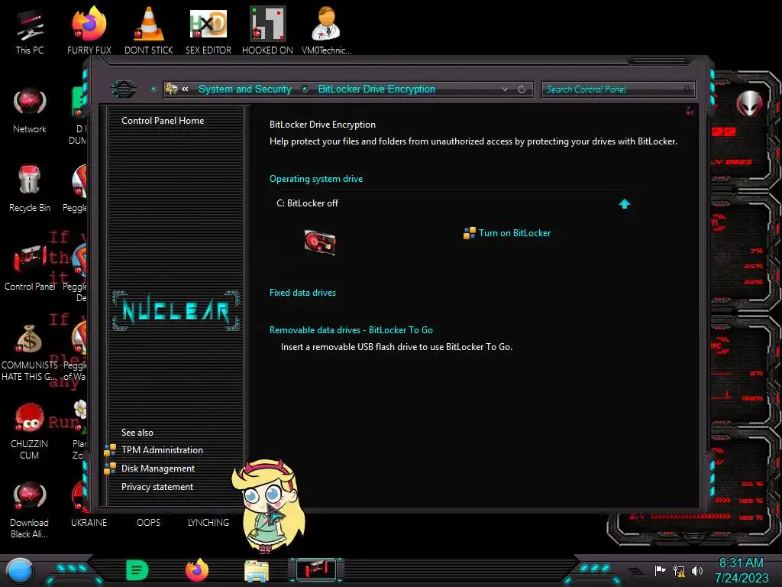Open the volume speaker tray icon
The image size is (782, 587).
697,570
